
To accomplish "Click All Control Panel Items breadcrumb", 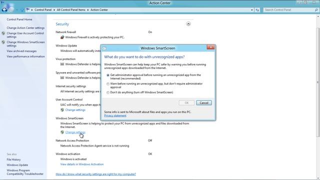I will (x=71, y=10).
